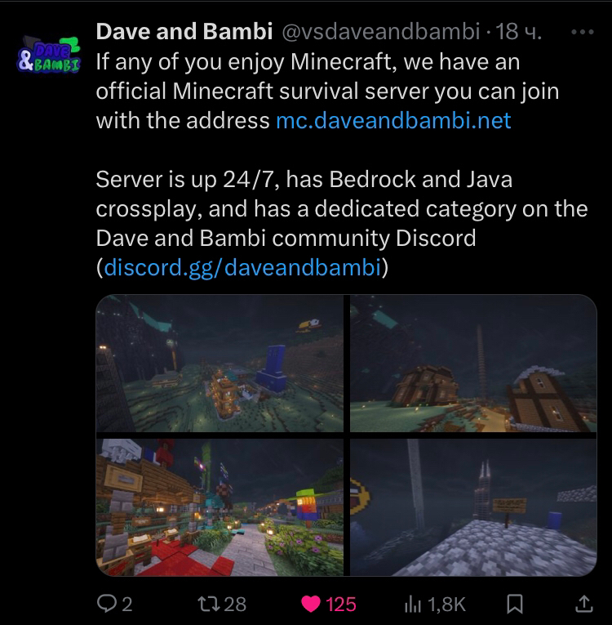Bookmark this Dave and Bambi post
Screen dimensions: 612x625
coord(514,604)
